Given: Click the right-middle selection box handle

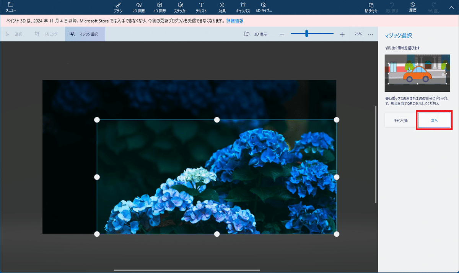Looking at the screenshot, I should pos(337,177).
